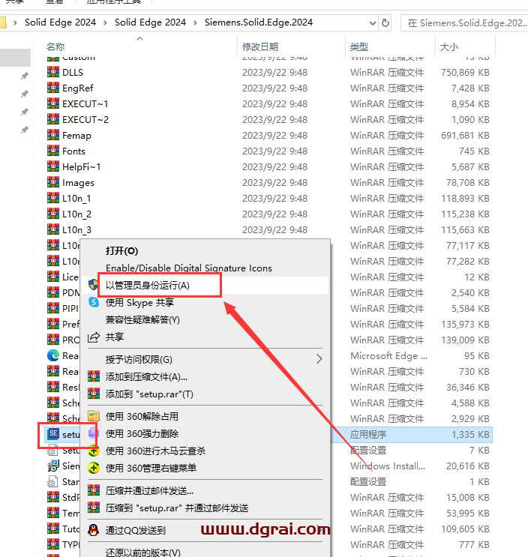Screen dimensions: 528x557
Task: Expand 授予访问权限(G) submenu arrow
Action: click(319, 359)
